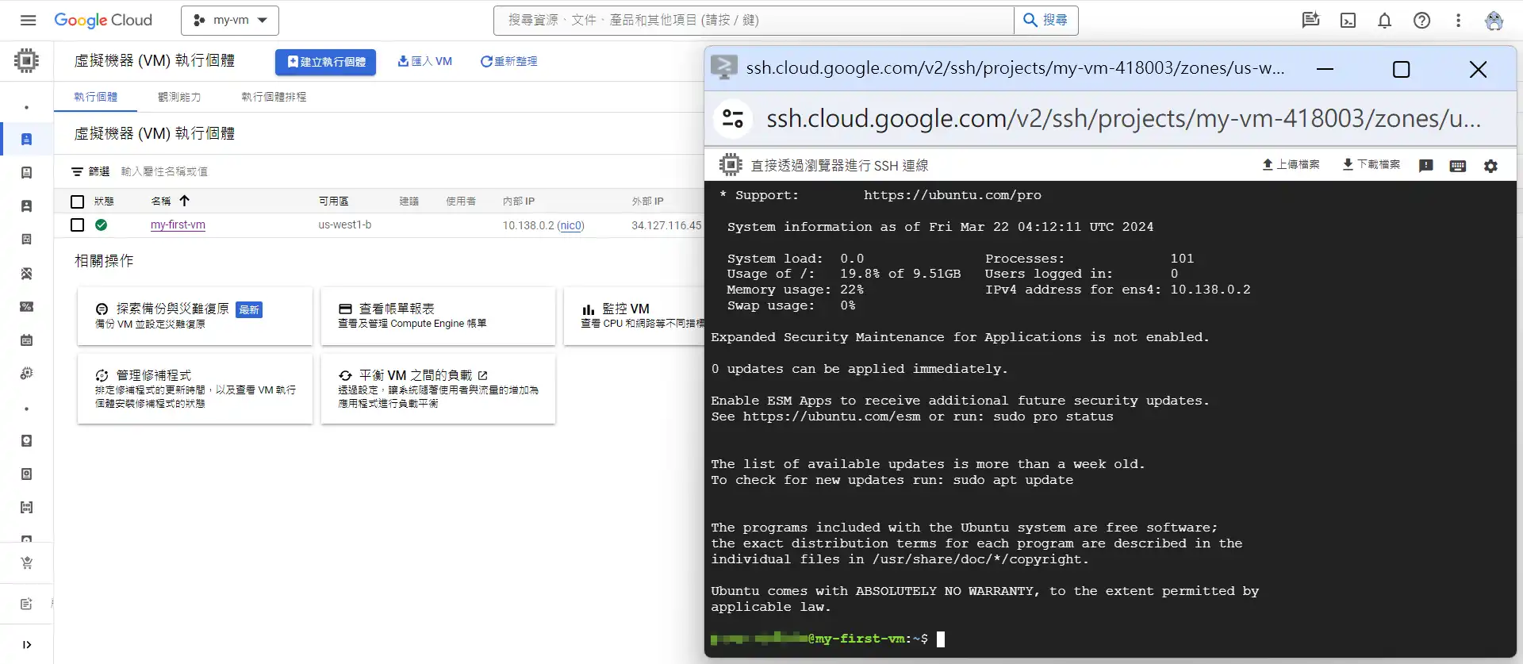Open the hamburger navigation menu

coord(28,20)
